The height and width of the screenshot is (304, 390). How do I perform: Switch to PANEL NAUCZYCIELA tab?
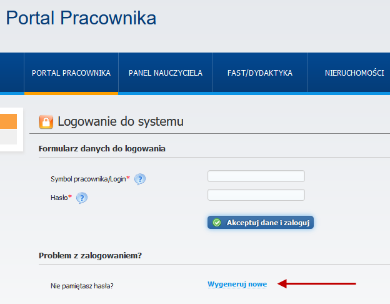[x=166, y=73]
